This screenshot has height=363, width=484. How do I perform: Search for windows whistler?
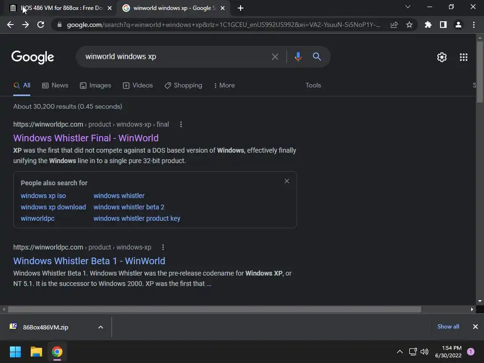click(x=119, y=196)
